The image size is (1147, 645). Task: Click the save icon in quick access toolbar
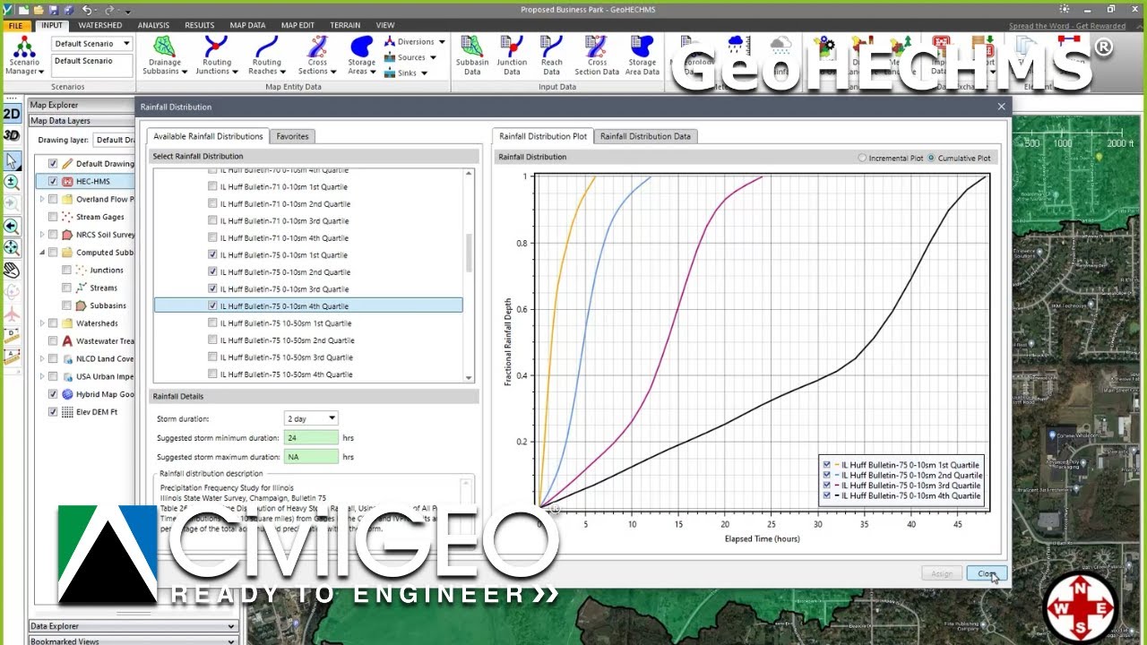(53, 9)
